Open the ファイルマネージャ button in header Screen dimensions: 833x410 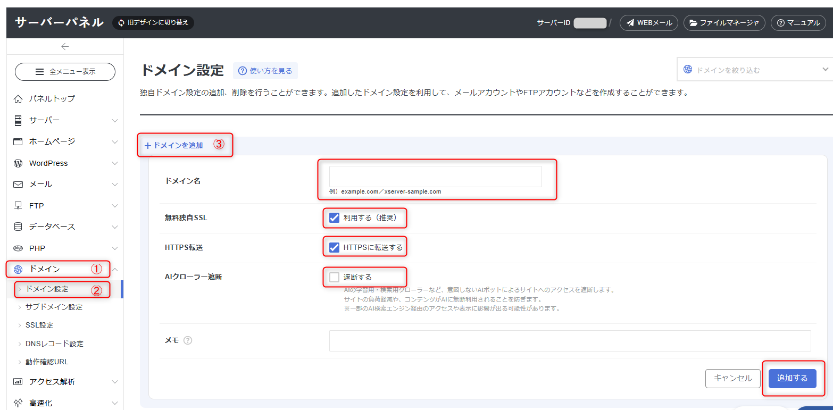[724, 23]
